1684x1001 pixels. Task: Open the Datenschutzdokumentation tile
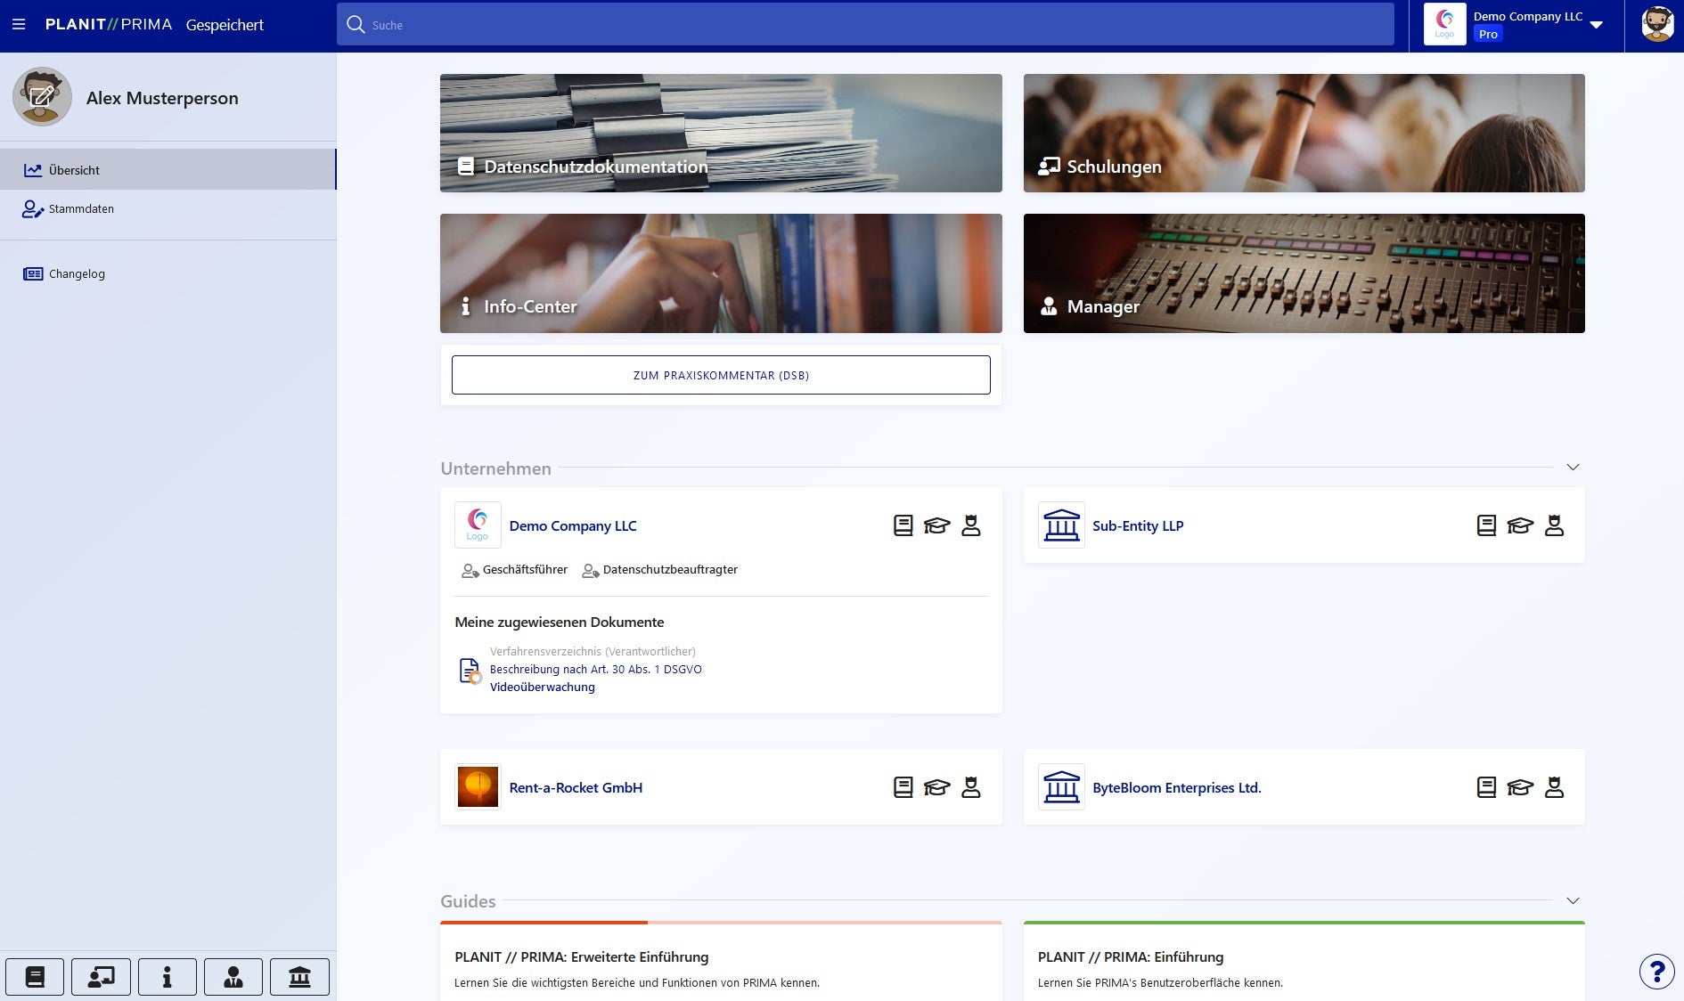click(721, 133)
